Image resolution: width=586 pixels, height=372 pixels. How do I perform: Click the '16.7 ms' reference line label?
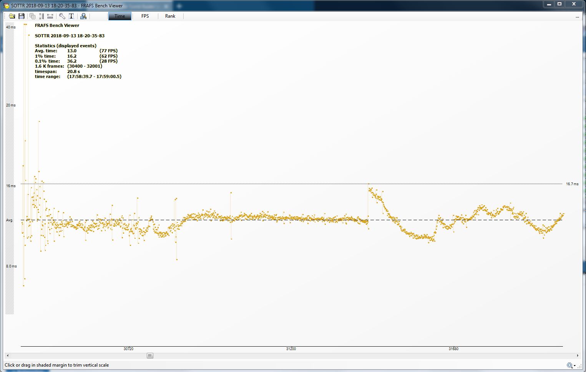click(572, 184)
